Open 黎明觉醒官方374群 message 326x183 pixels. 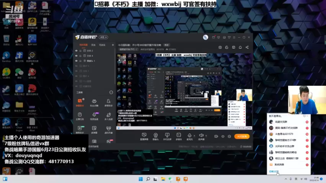(289, 140)
